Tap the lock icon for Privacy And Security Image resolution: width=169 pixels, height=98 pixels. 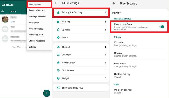pos(58,12)
